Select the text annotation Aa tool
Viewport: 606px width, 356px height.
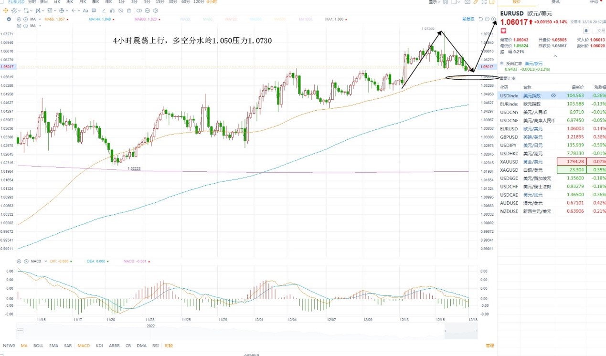[x=85, y=10]
